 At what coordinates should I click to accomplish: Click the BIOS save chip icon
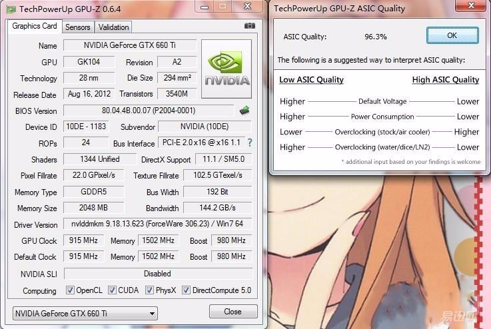coord(245,110)
